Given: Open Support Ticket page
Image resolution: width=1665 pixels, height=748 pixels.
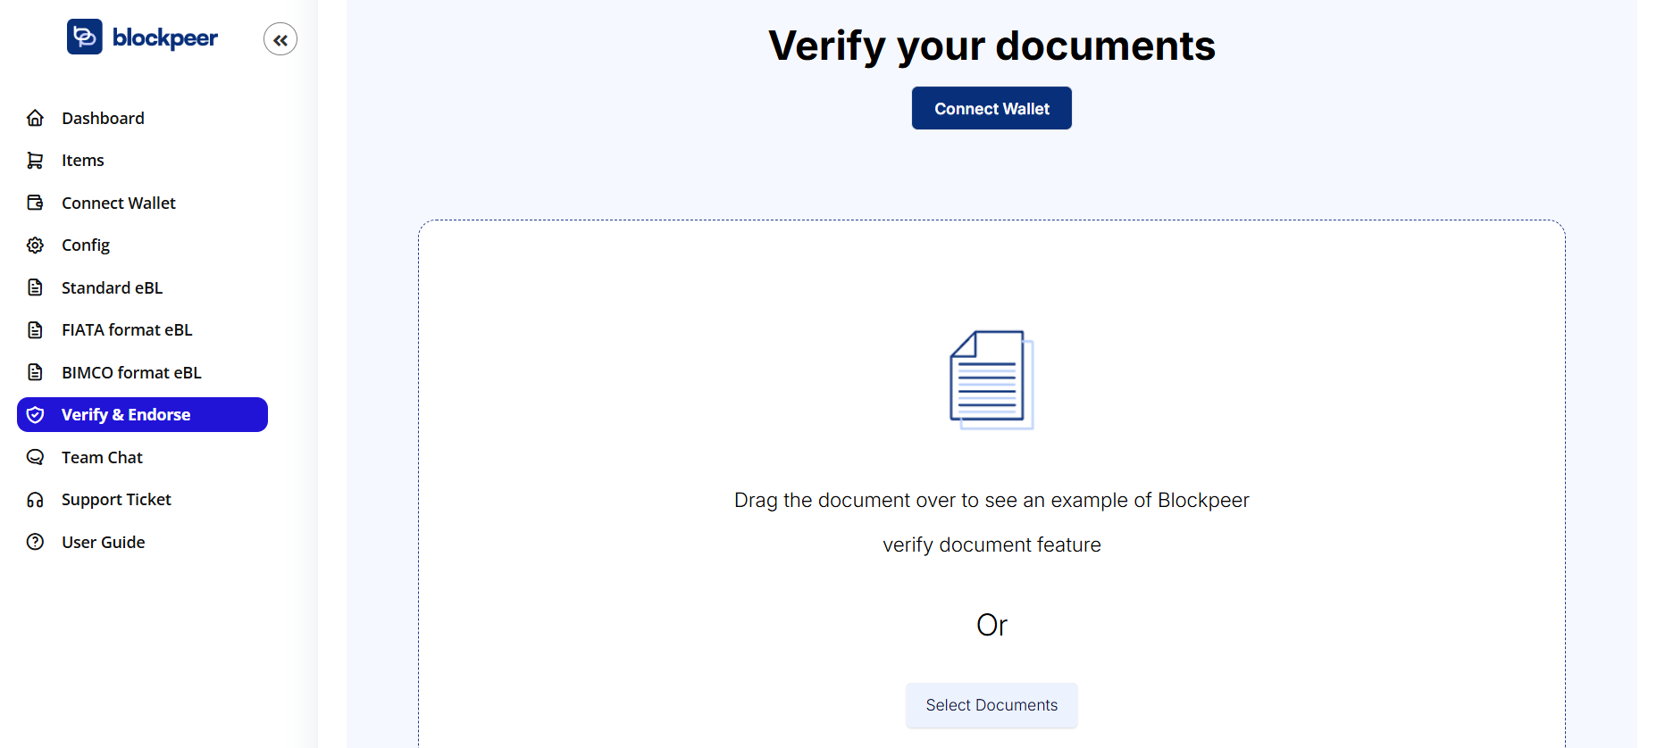Looking at the screenshot, I should click(x=142, y=500).
